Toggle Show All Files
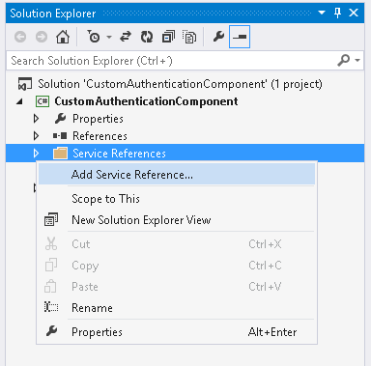371x366 pixels. click(189, 37)
